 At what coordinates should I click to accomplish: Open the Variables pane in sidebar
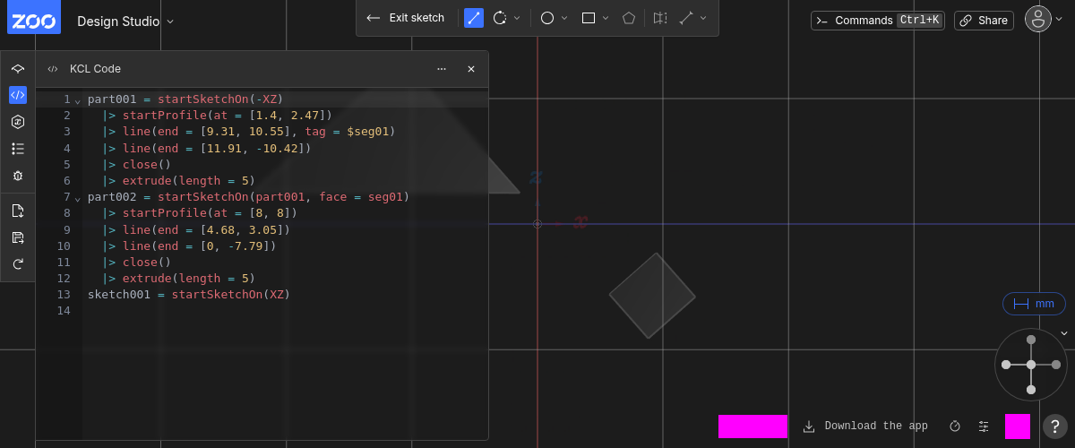18,122
